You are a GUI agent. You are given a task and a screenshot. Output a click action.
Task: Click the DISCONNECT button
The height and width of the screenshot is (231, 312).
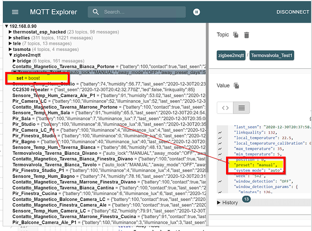pos(292,12)
